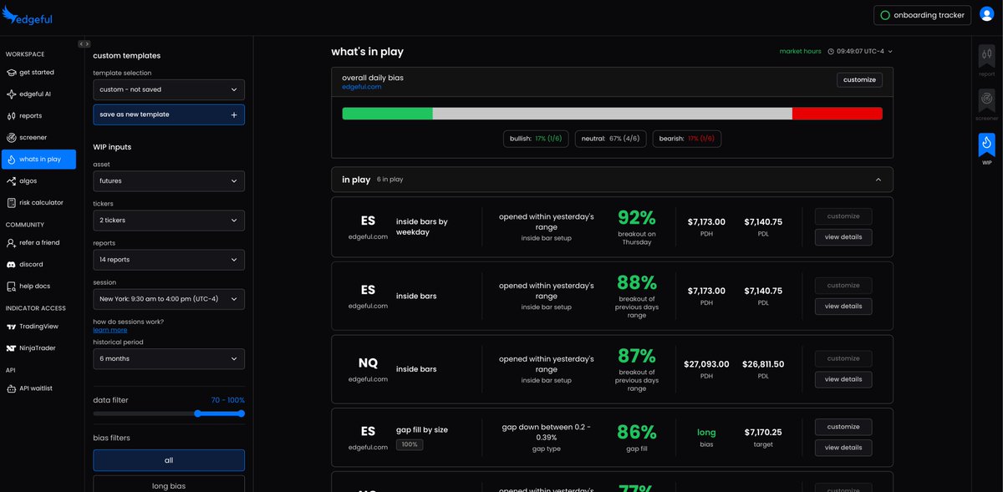This screenshot has width=1003, height=492.
Task: Click the data filter right slider handle
Action: point(242,413)
